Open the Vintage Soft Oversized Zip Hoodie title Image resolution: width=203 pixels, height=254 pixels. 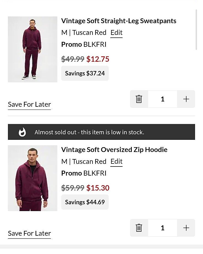click(x=114, y=150)
